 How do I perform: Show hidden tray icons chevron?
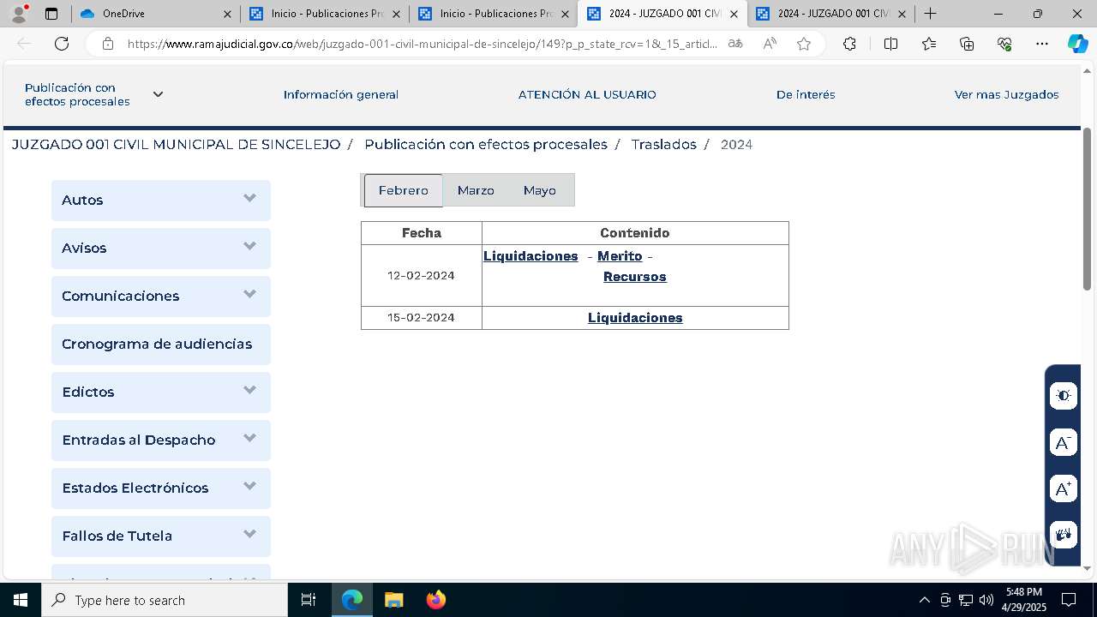click(924, 600)
